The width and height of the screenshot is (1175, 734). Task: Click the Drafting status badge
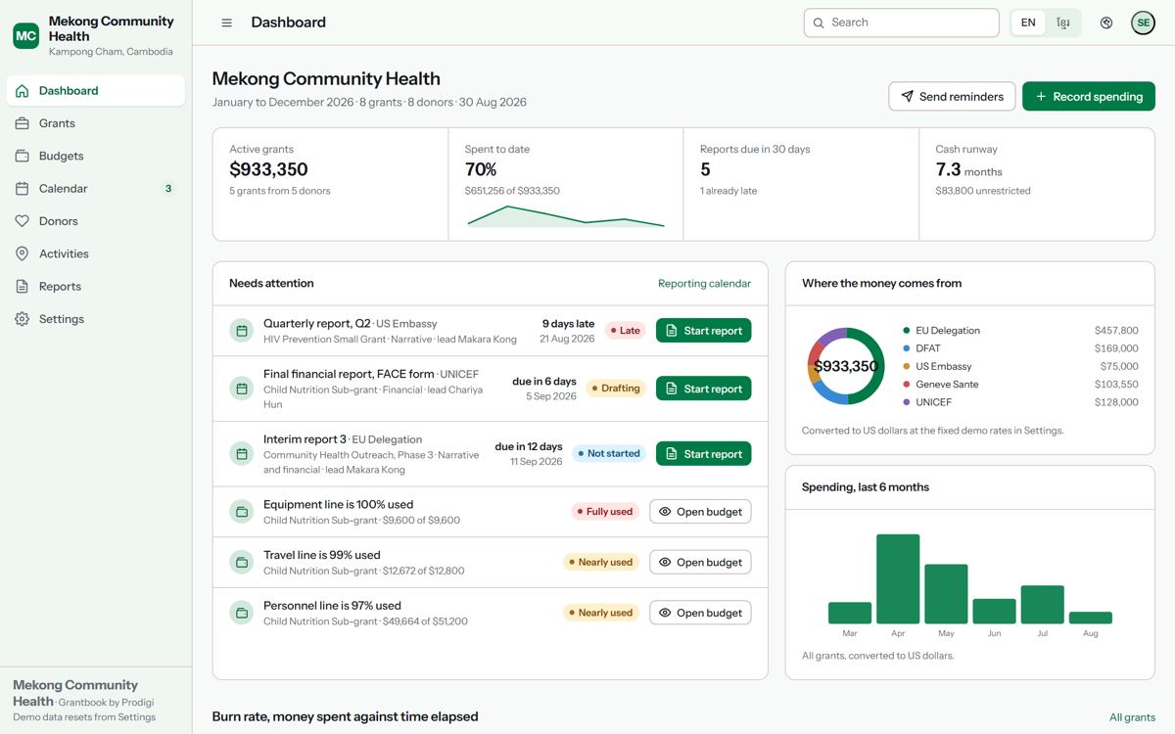coord(616,389)
